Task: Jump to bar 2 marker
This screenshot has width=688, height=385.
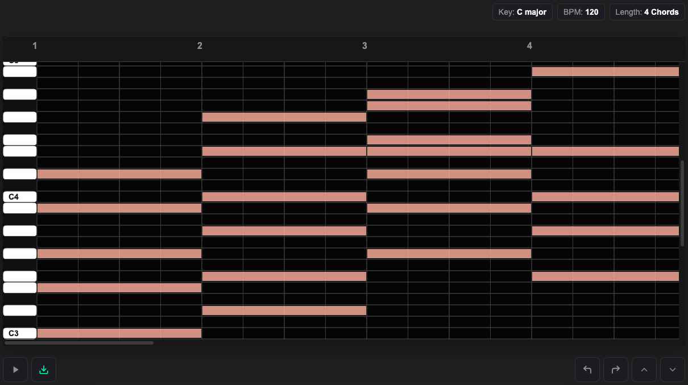Action: (200, 46)
